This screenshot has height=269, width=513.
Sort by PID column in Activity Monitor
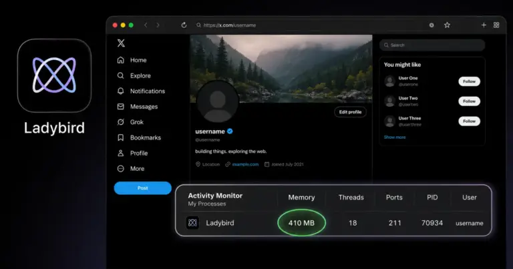point(432,198)
